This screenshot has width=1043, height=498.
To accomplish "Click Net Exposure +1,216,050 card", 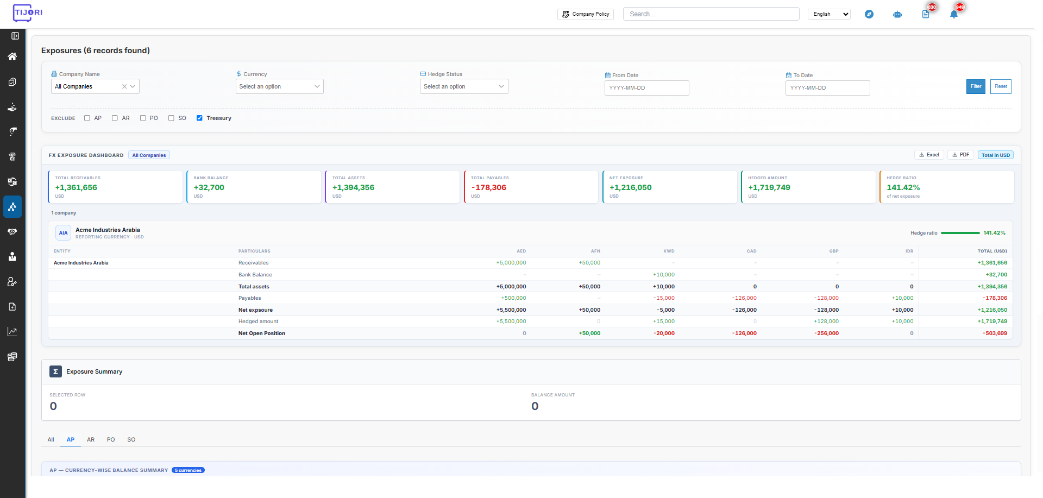I will pos(670,187).
